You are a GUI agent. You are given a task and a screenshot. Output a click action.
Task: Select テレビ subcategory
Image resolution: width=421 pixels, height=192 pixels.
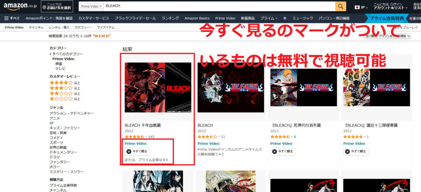(x=60, y=69)
